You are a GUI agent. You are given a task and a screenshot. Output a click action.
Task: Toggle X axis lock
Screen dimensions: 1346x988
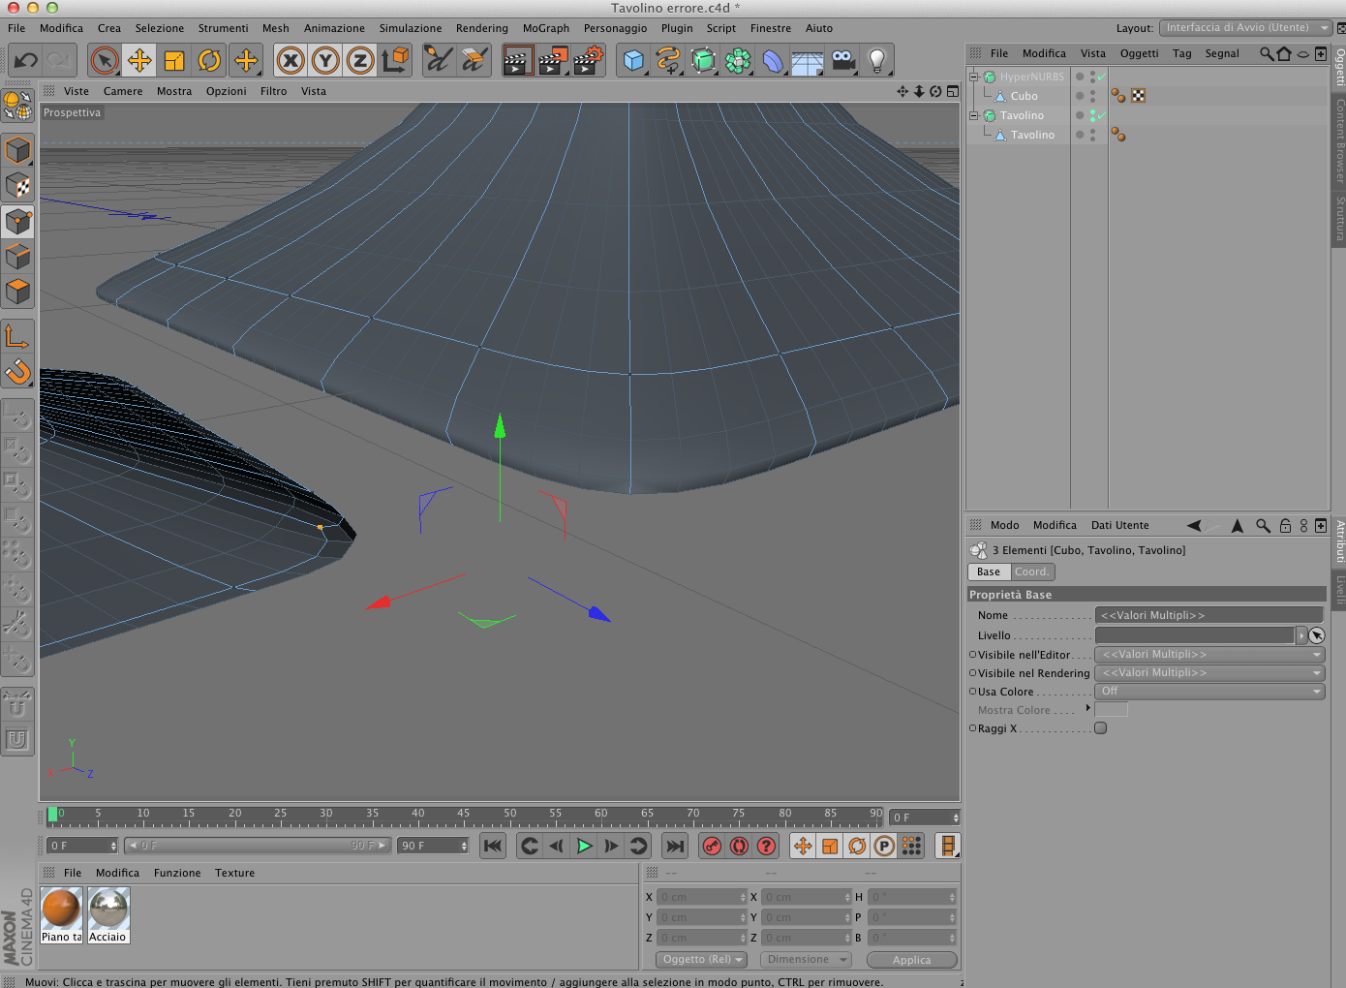coord(290,60)
